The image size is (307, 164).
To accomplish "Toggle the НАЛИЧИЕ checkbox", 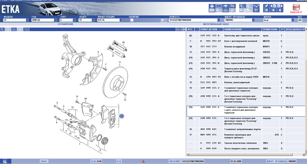I will point(132,20).
